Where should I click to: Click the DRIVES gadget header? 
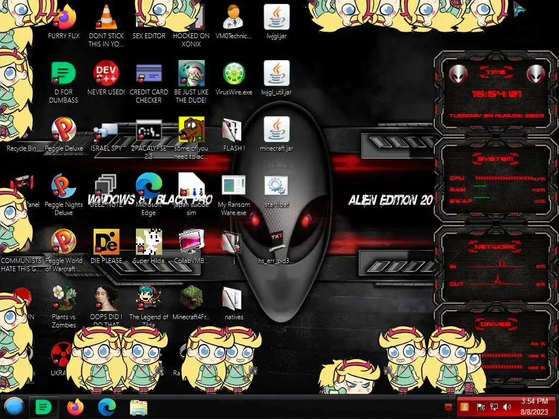496,324
